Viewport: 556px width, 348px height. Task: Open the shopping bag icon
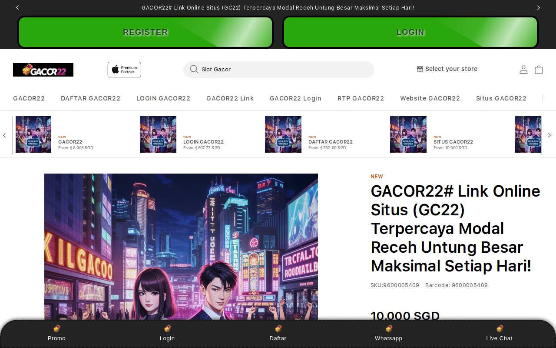click(x=539, y=70)
